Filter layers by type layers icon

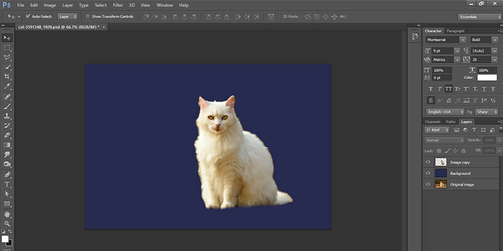(x=474, y=130)
